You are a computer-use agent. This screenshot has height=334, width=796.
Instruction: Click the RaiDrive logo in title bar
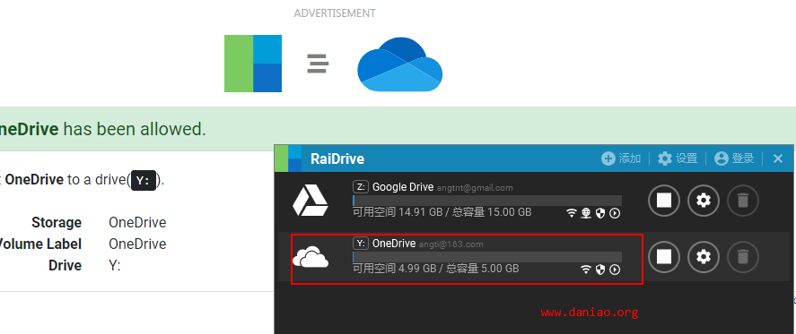(x=288, y=158)
